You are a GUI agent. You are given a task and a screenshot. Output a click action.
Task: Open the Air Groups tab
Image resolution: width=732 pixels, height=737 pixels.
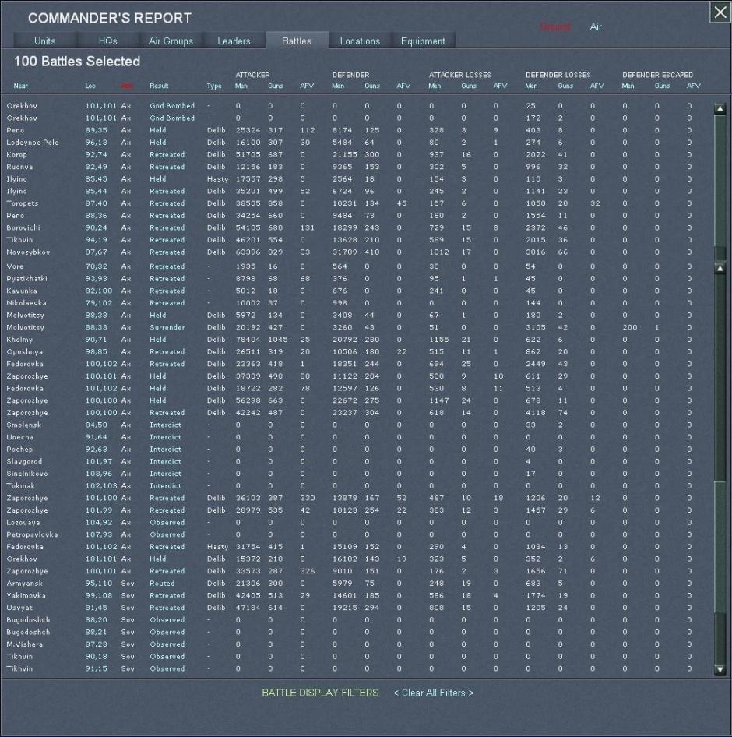click(x=171, y=41)
